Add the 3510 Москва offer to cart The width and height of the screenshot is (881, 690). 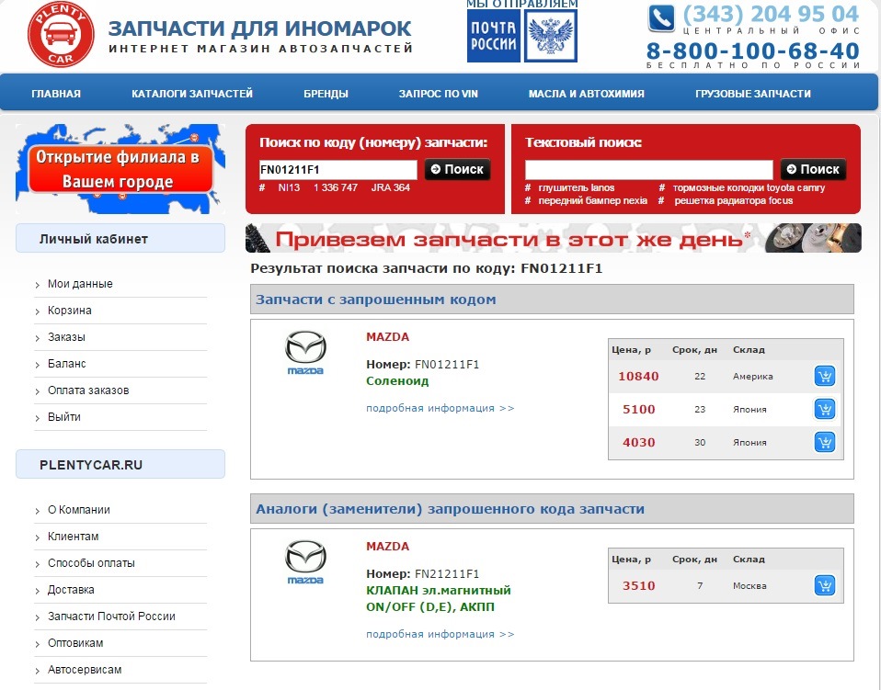(824, 585)
